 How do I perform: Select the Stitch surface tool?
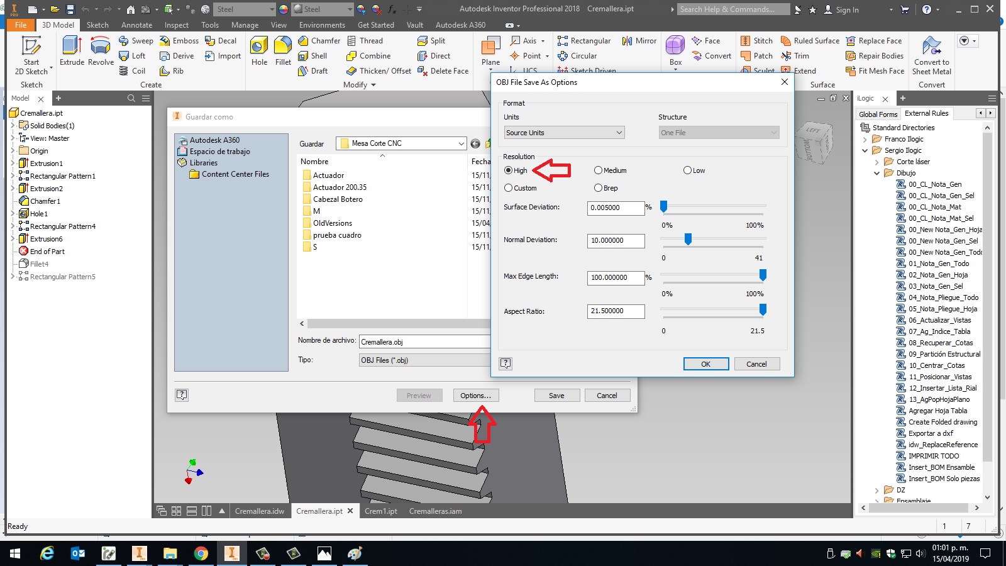pyautogui.click(x=756, y=41)
